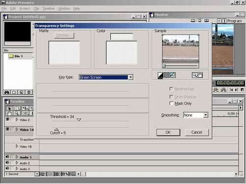Mute the Audio 1 track speaker icon
Image resolution: width=246 pixels, height=184 pixels.
tap(7, 157)
